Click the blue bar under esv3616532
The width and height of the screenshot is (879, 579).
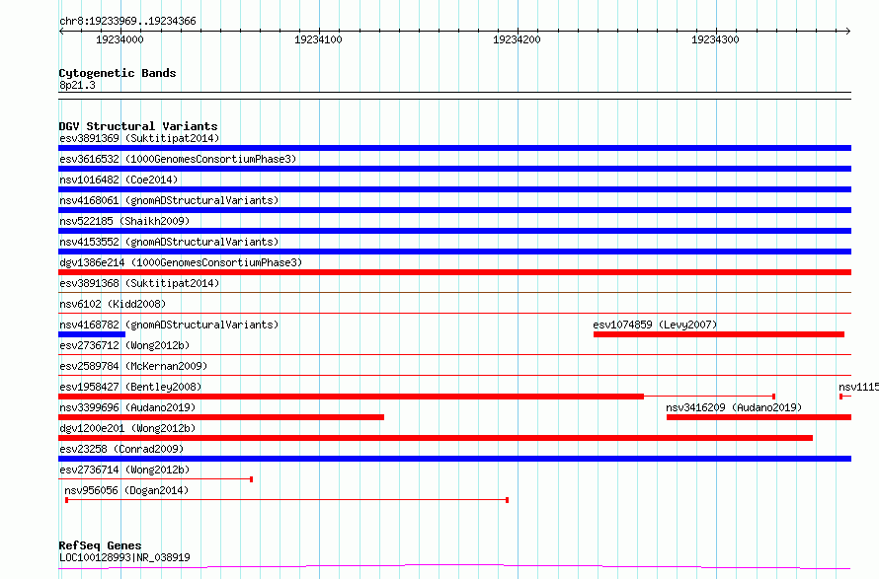pyautogui.click(x=454, y=169)
